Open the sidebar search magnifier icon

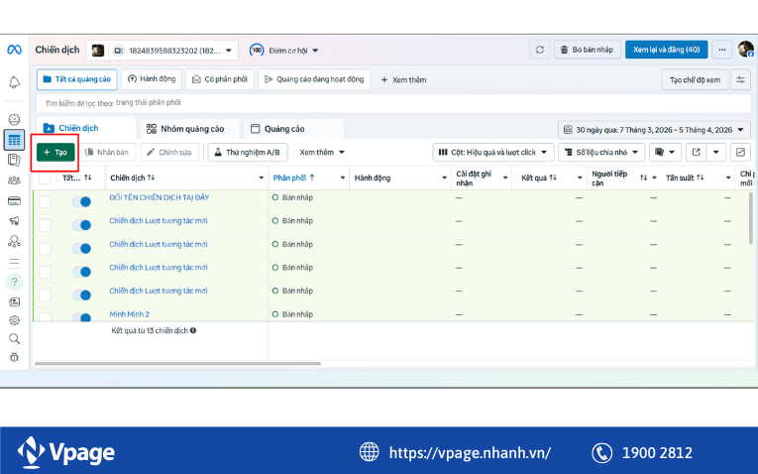click(x=14, y=338)
